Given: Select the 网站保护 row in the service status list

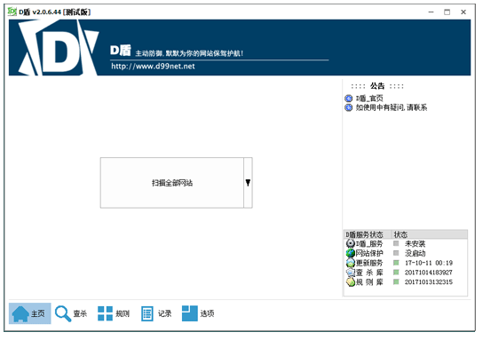Looking at the screenshot, I should pos(406,253).
